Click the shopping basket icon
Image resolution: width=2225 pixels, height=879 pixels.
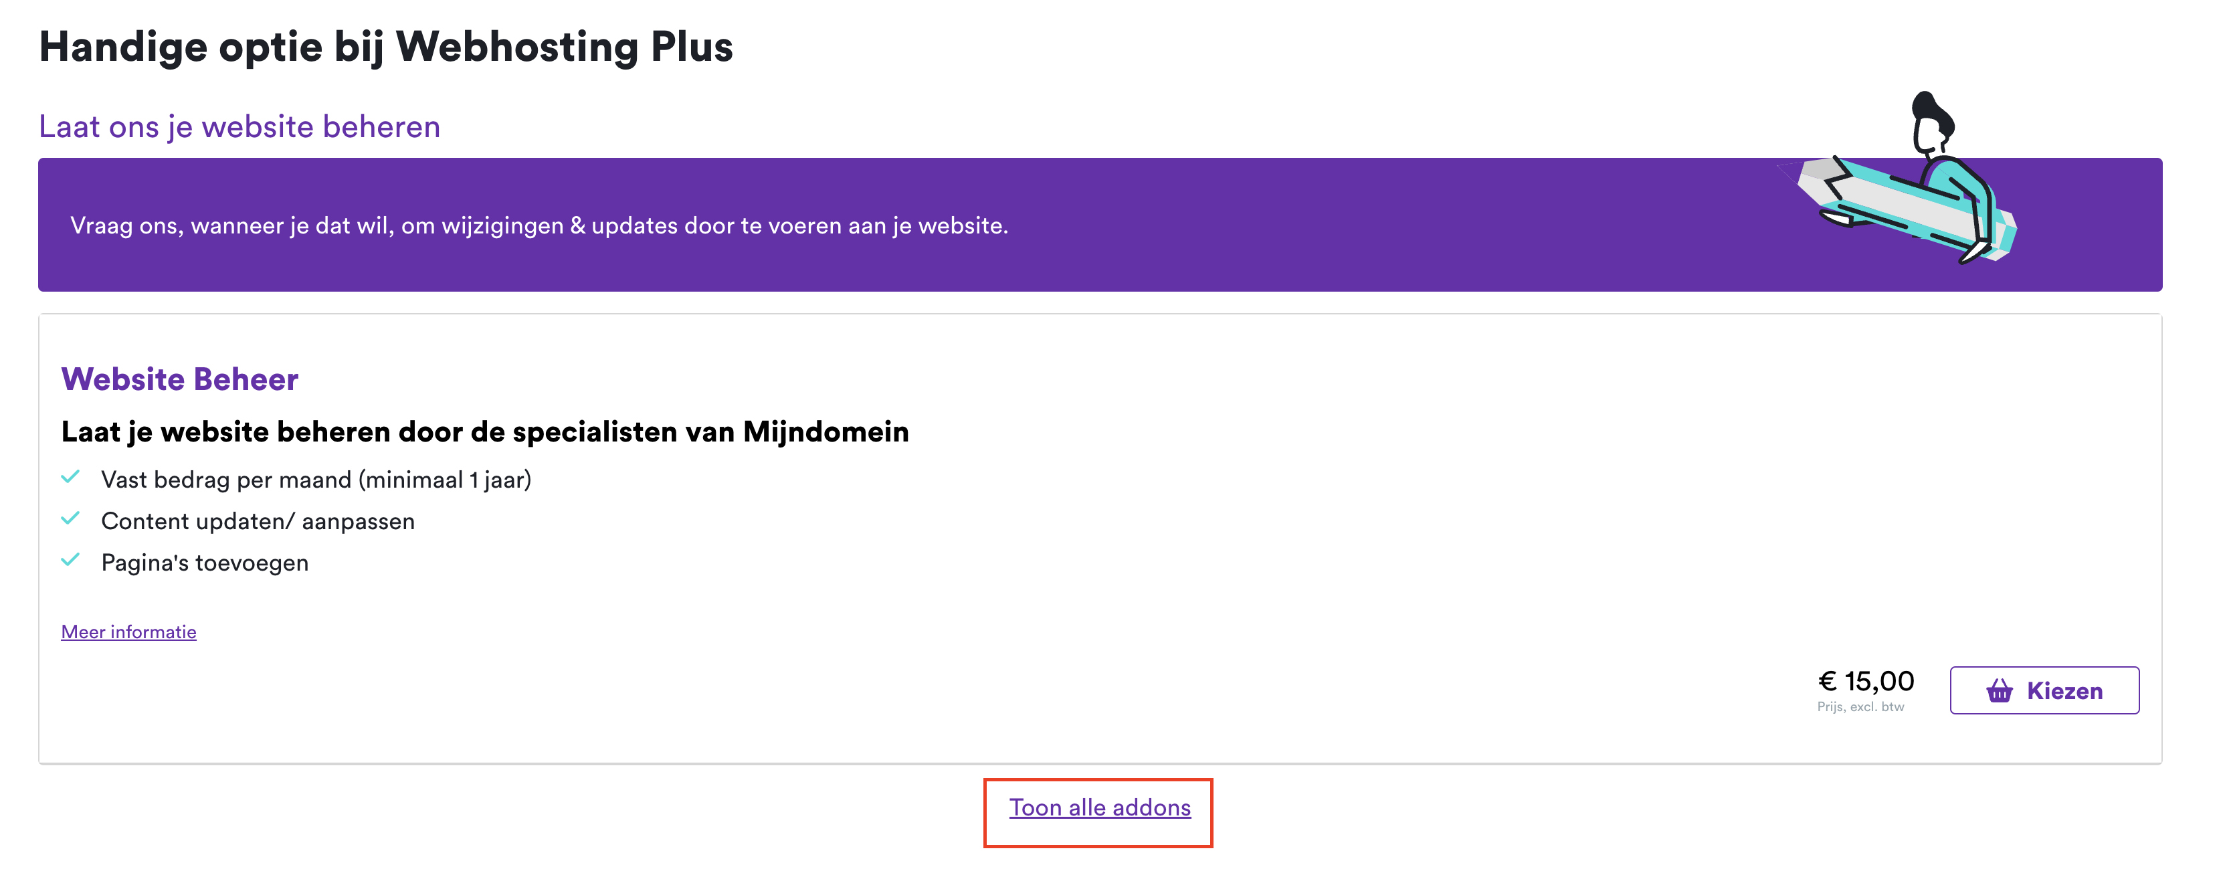click(1999, 691)
